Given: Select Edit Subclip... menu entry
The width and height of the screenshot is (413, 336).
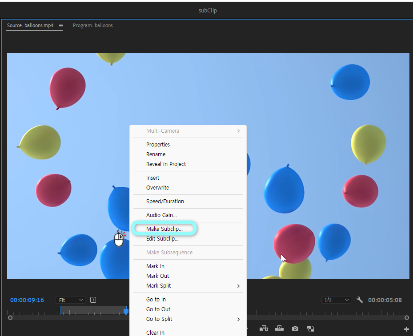Looking at the screenshot, I should (x=162, y=239).
